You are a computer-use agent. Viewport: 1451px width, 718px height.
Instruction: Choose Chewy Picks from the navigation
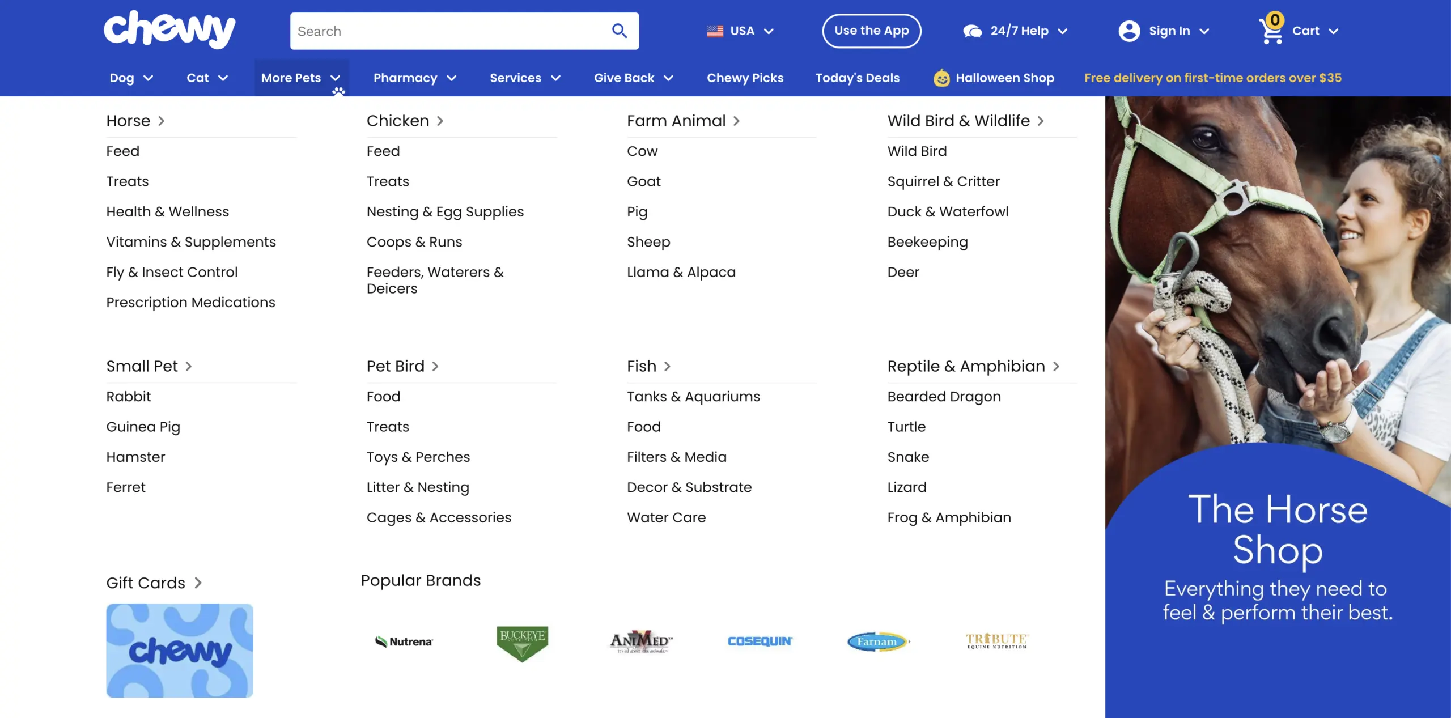pos(745,78)
